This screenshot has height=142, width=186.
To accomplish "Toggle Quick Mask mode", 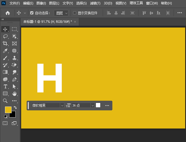I will (x=5, y=123).
